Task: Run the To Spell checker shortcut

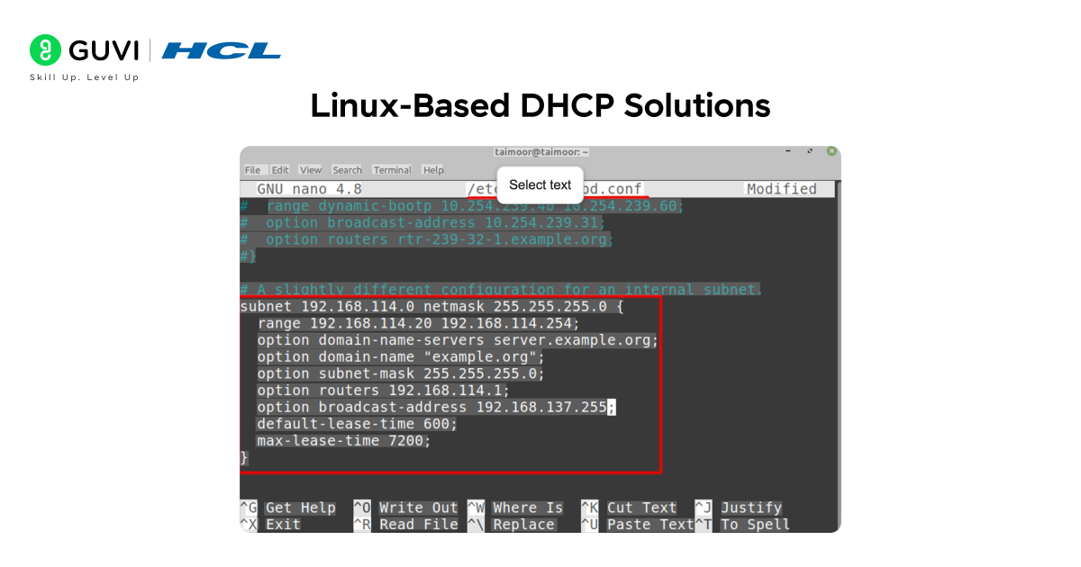Action: [754, 524]
